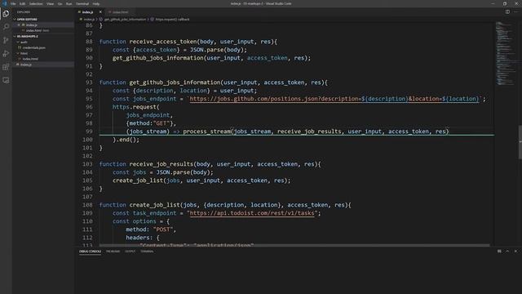The image size is (522, 294).
Task: Open the jobs.github.com URL on line 95
Action: tap(334, 99)
